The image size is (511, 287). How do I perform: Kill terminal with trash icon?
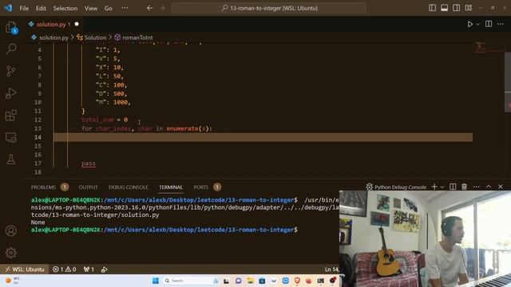[465, 187]
